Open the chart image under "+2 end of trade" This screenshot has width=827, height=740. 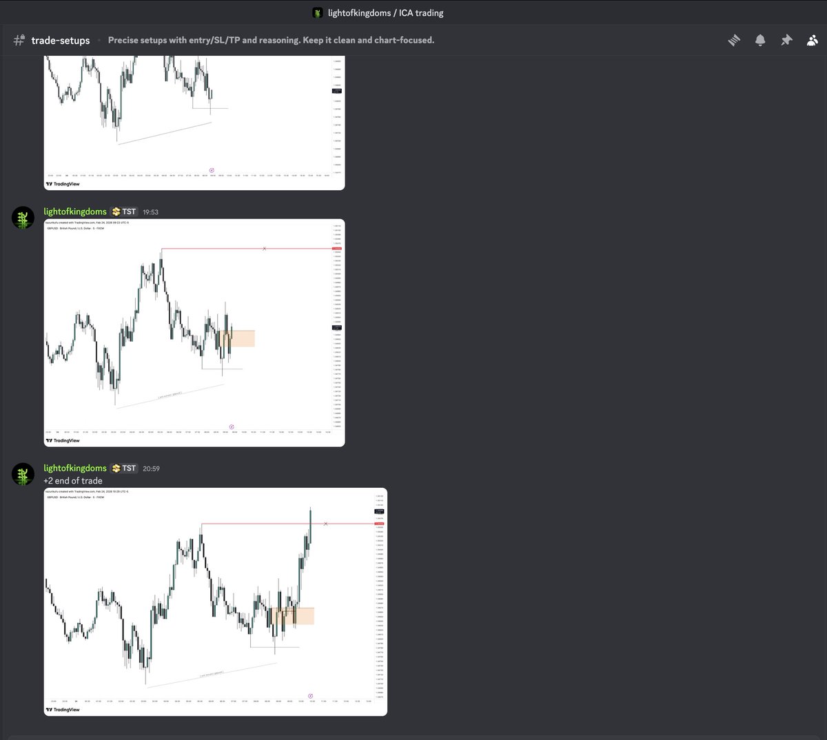(216, 602)
